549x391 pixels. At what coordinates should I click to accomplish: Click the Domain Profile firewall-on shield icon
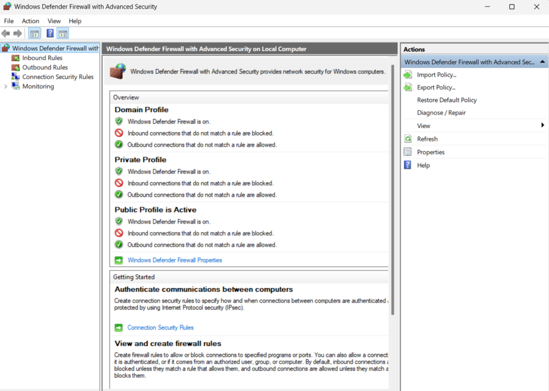tap(119, 122)
